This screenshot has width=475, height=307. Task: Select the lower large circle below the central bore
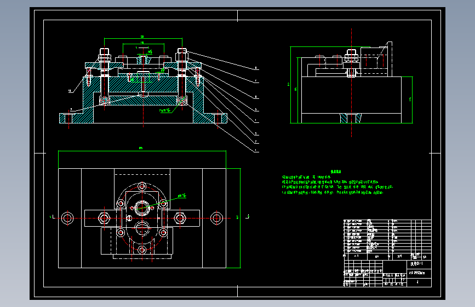coord(142,228)
